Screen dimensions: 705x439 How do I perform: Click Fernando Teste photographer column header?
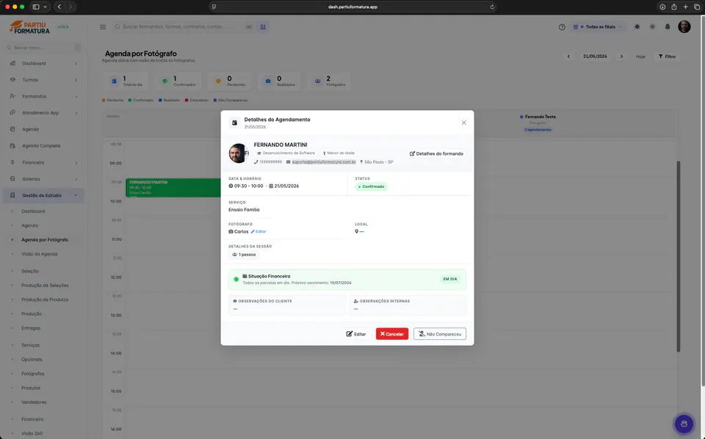point(538,123)
